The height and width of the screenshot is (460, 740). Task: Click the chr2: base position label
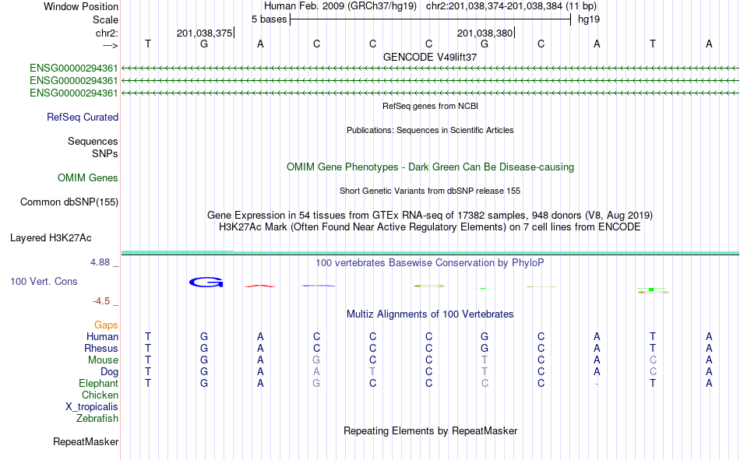[x=107, y=33]
